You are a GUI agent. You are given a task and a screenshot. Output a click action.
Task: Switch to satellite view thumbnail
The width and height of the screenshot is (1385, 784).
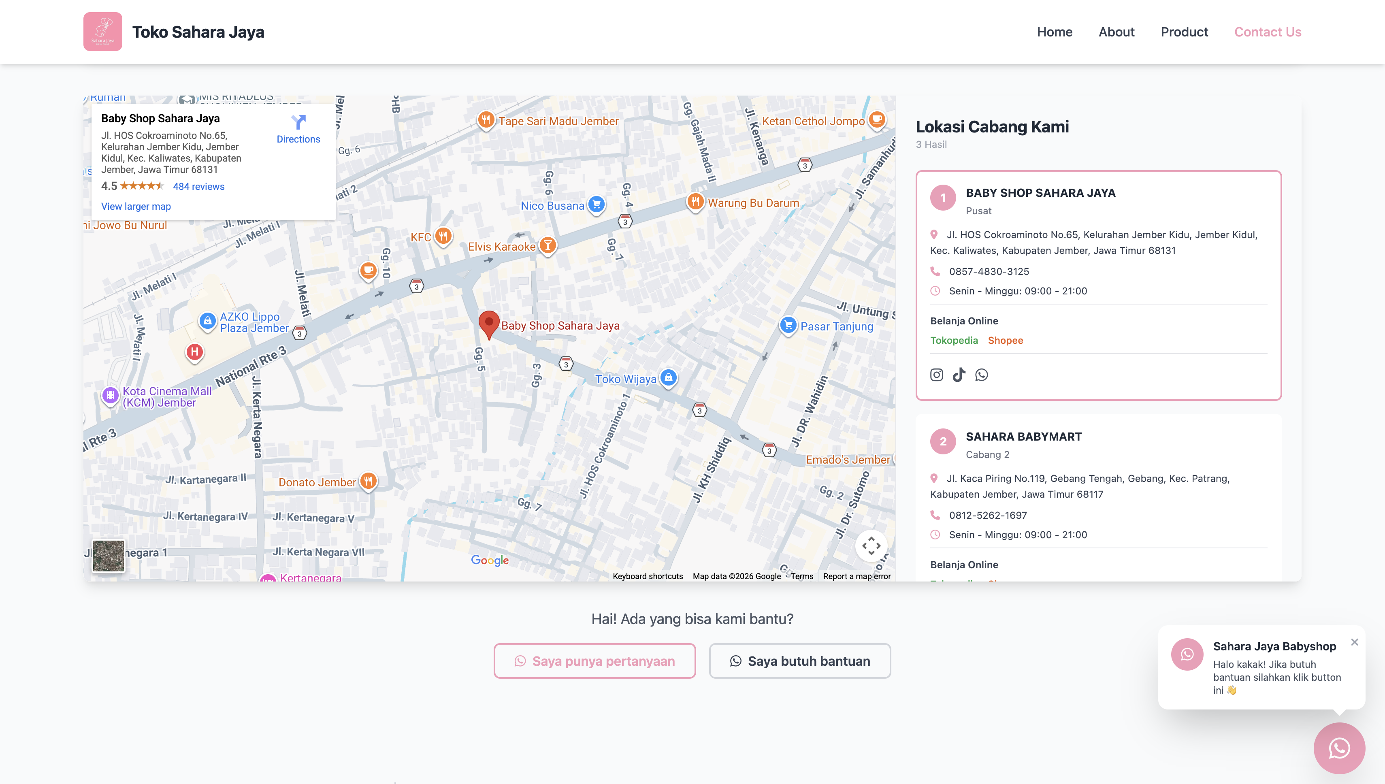coord(108,556)
